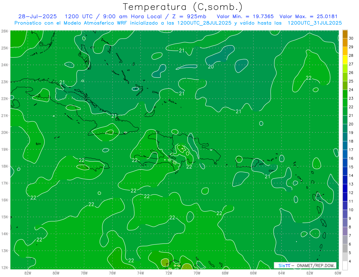Click the color bar scale label '19'
The height and width of the screenshot is (277, 359).
tap(351, 133)
